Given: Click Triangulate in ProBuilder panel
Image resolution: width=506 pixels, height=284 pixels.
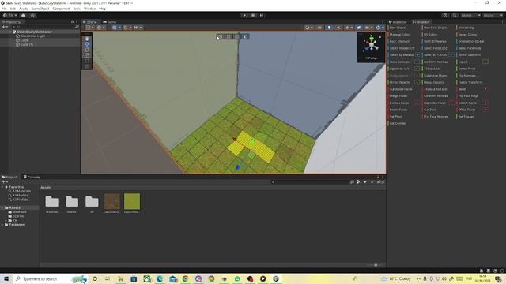Looking at the screenshot, I should (432, 69).
